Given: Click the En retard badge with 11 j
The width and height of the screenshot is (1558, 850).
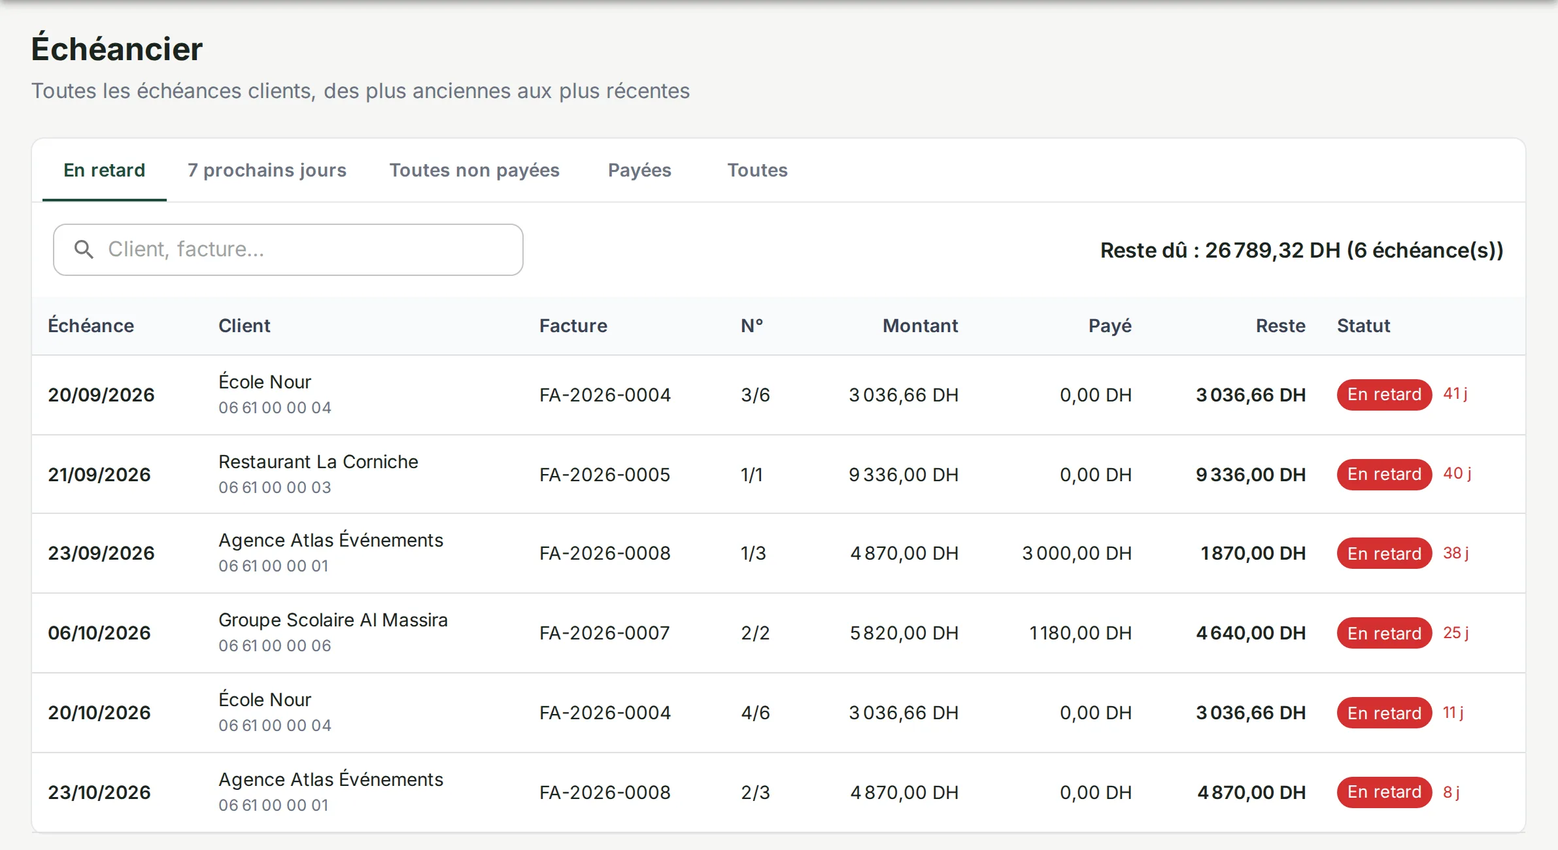Looking at the screenshot, I should click(1384, 713).
